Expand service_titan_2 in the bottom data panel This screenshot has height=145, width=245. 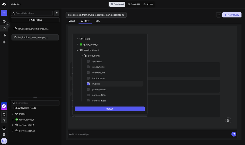13,131
